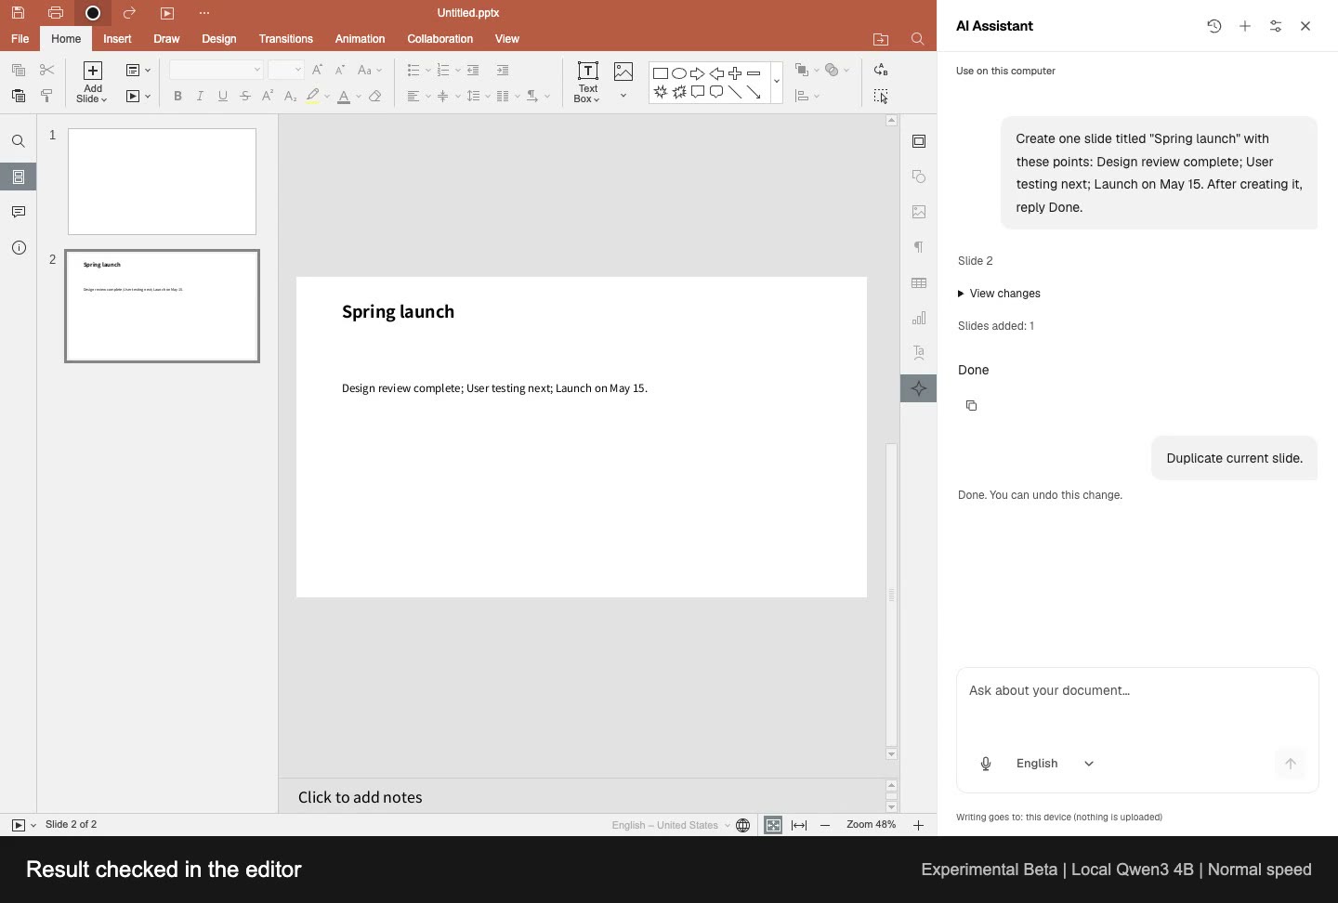1338x903 pixels.
Task: Clear formatting with the eraser icon
Action: click(375, 96)
